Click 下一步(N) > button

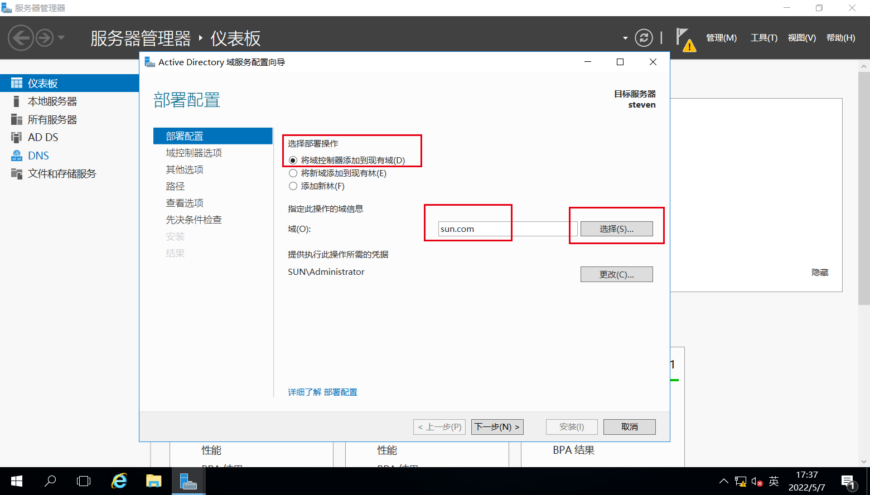click(x=497, y=426)
